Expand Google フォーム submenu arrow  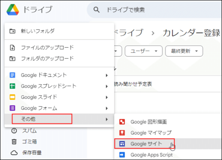[107, 109]
